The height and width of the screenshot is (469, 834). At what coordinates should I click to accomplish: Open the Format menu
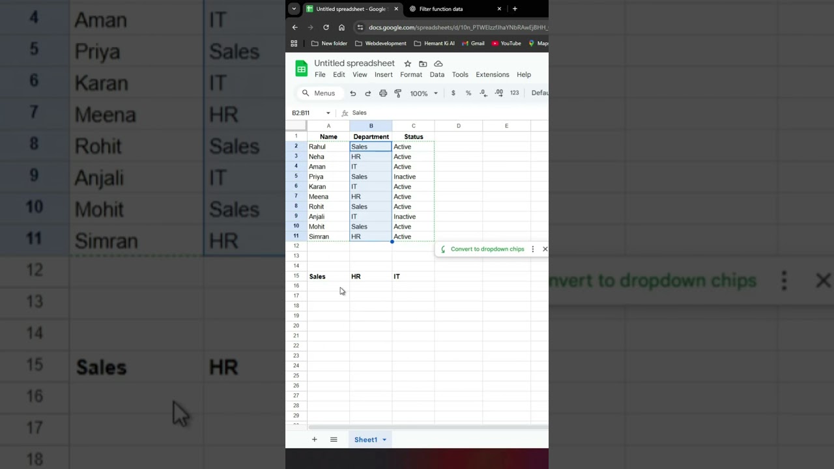pos(411,75)
